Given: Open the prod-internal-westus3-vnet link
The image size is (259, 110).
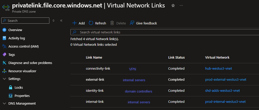Looking at the screenshot, I should coord(225,102).
